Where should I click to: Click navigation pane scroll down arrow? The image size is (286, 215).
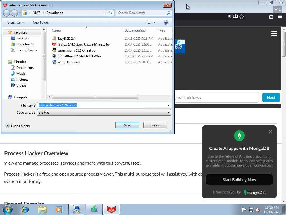point(44,97)
